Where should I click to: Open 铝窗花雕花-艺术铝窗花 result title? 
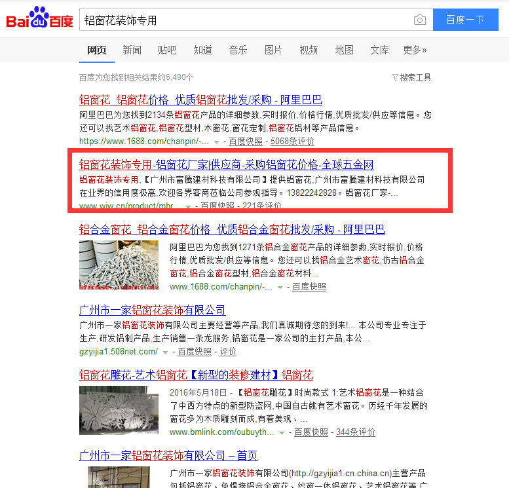pos(196,375)
